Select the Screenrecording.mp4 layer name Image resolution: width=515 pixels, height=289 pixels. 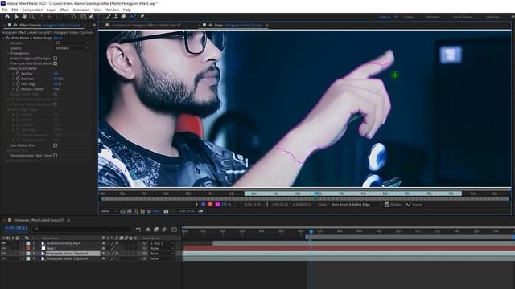[64, 243]
